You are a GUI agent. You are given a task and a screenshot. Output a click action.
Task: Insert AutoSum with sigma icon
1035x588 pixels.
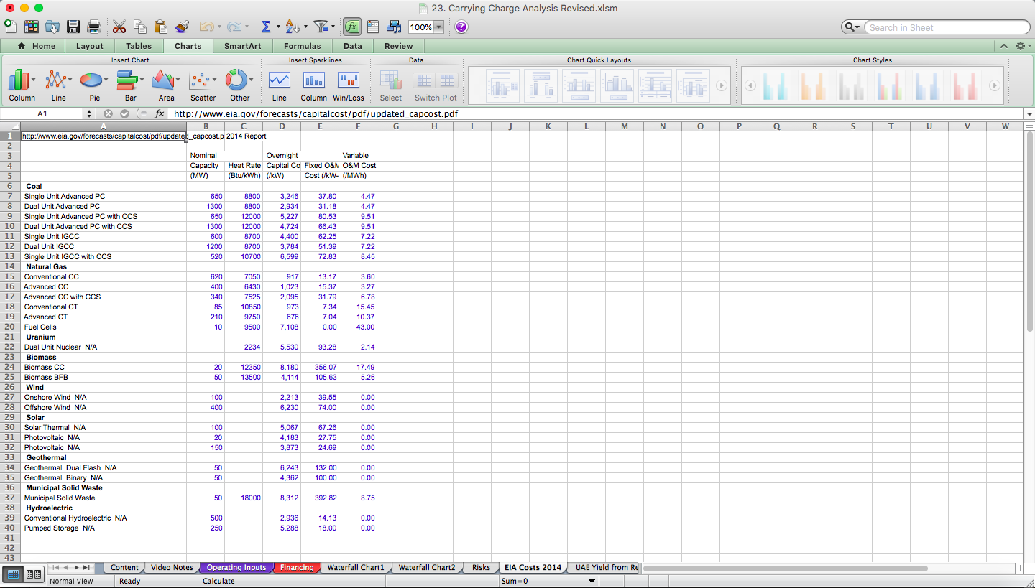pos(266,27)
